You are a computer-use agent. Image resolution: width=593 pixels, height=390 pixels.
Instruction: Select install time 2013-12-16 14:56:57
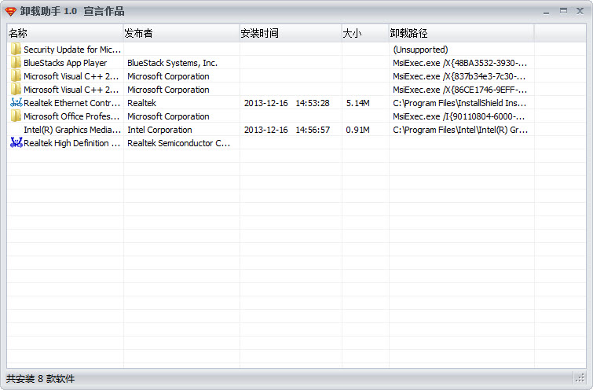[x=287, y=130]
